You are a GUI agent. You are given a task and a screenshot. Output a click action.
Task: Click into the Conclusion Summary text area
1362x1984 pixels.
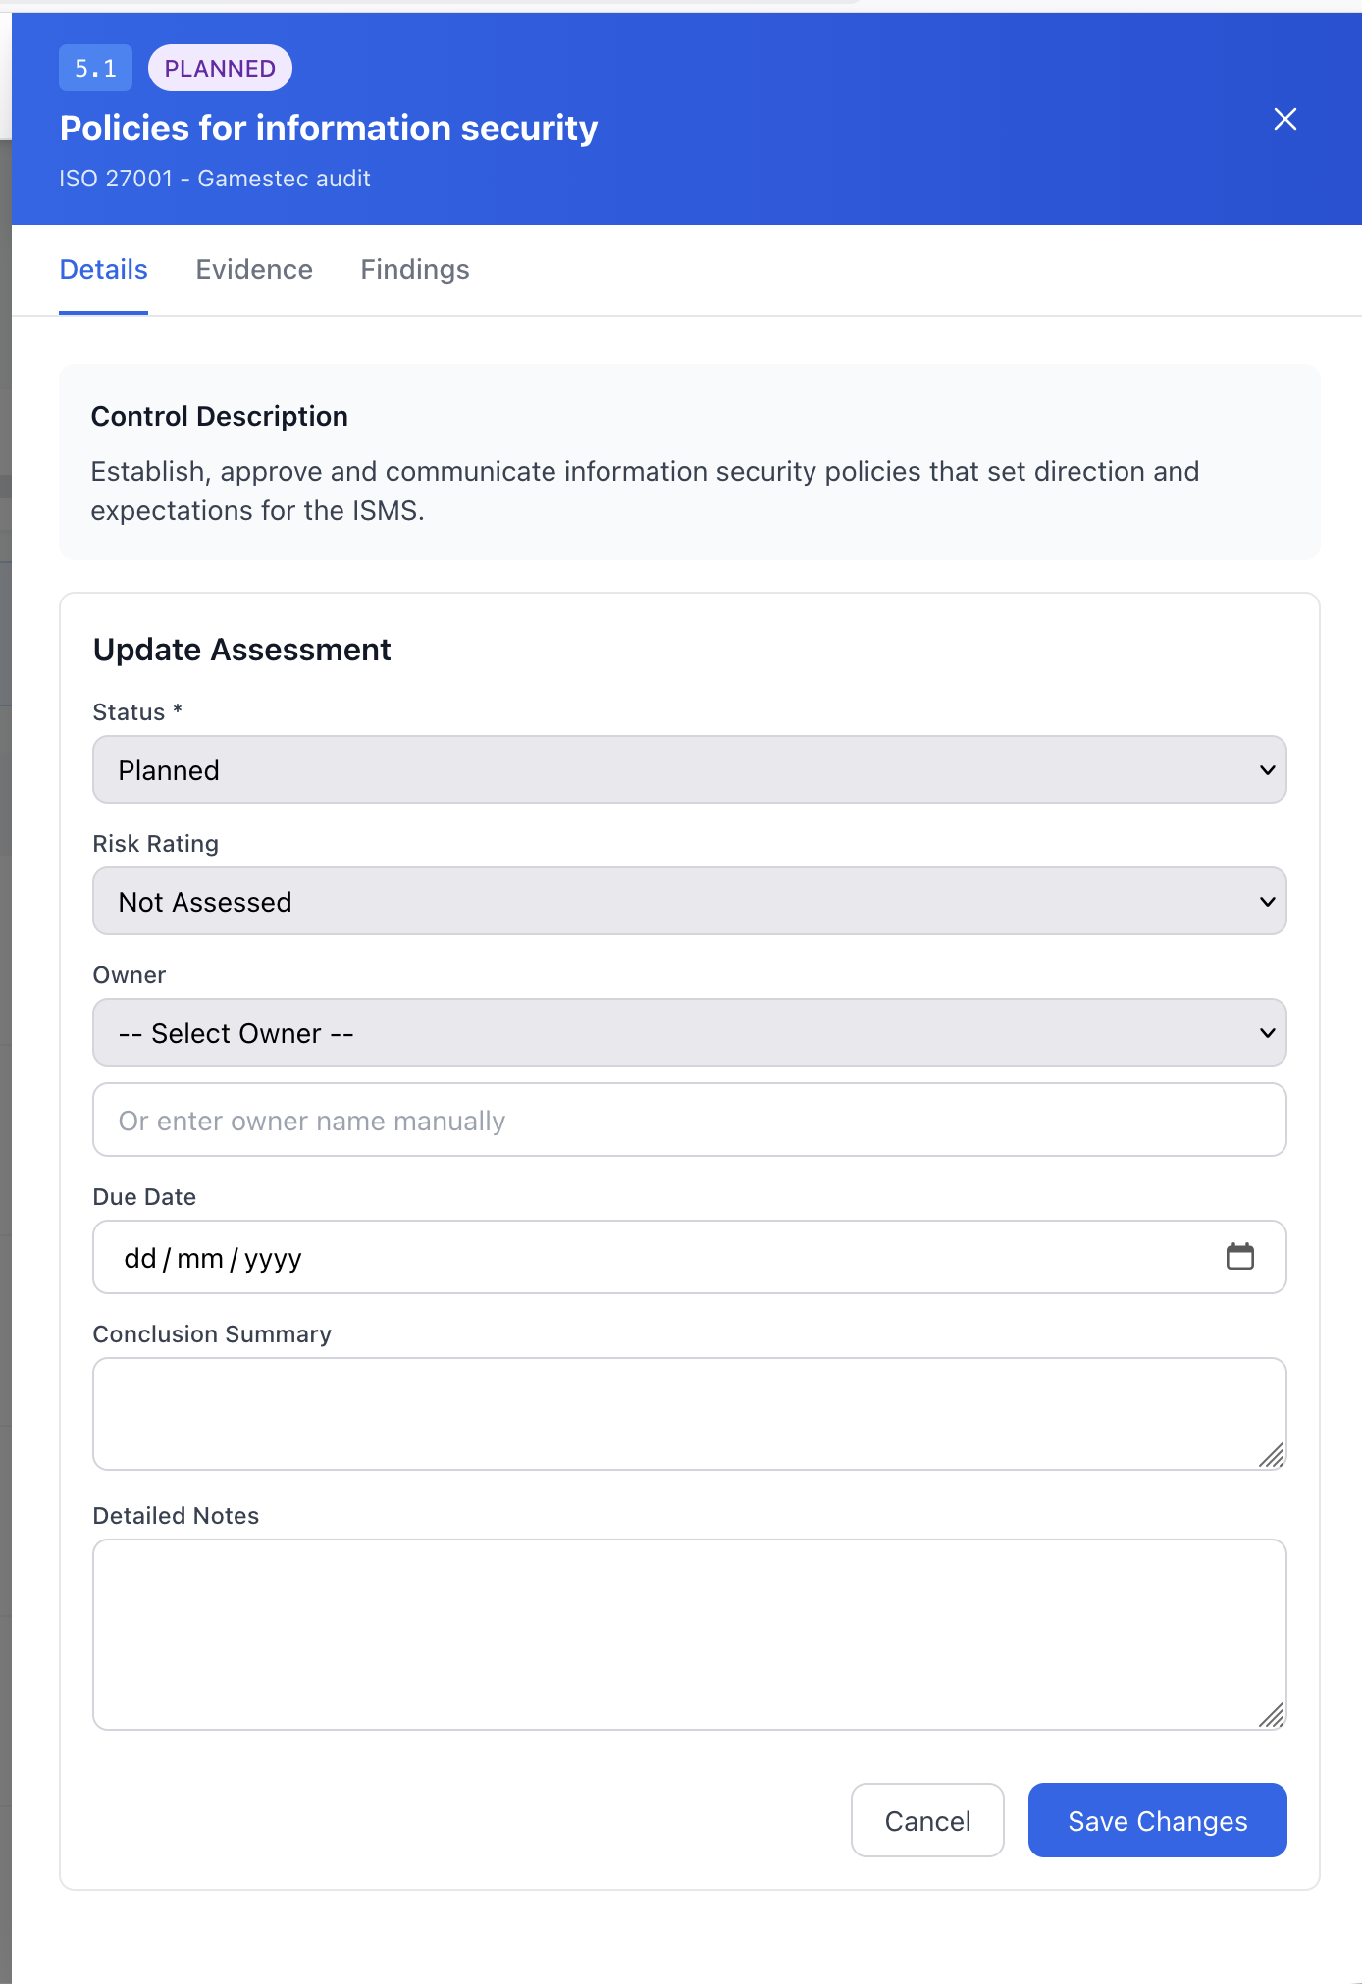[690, 1414]
